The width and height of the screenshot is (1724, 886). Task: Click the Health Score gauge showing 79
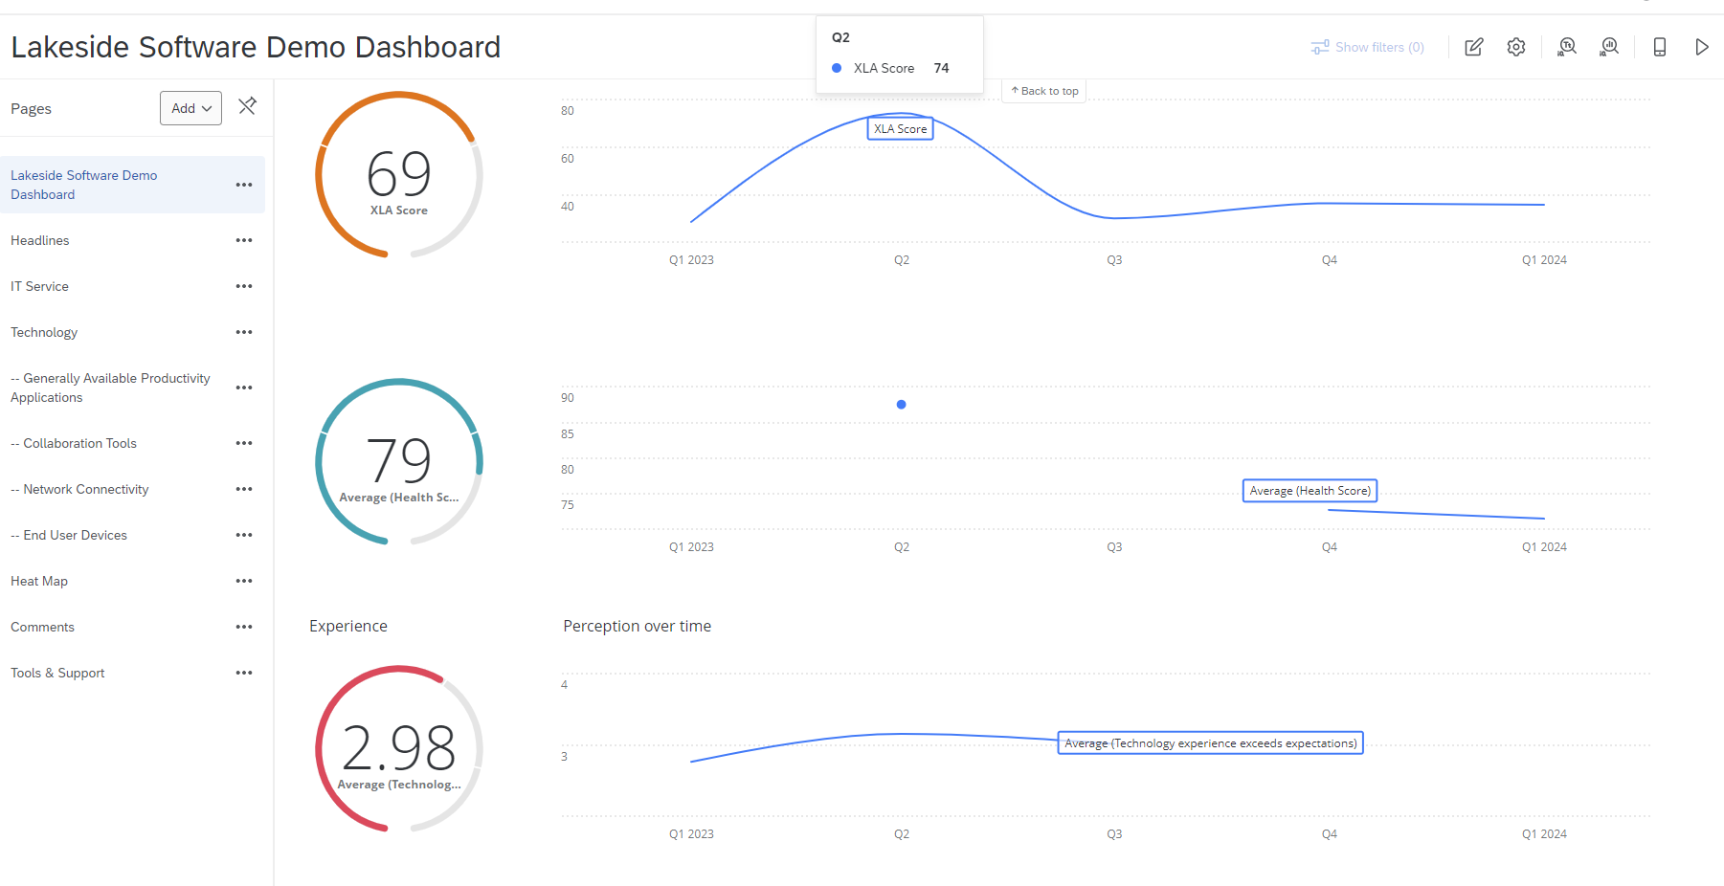399,462
